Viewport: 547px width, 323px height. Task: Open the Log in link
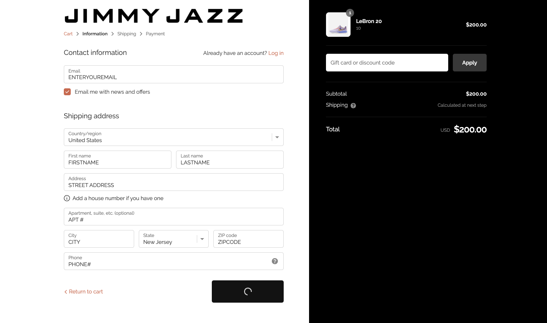[x=276, y=53]
